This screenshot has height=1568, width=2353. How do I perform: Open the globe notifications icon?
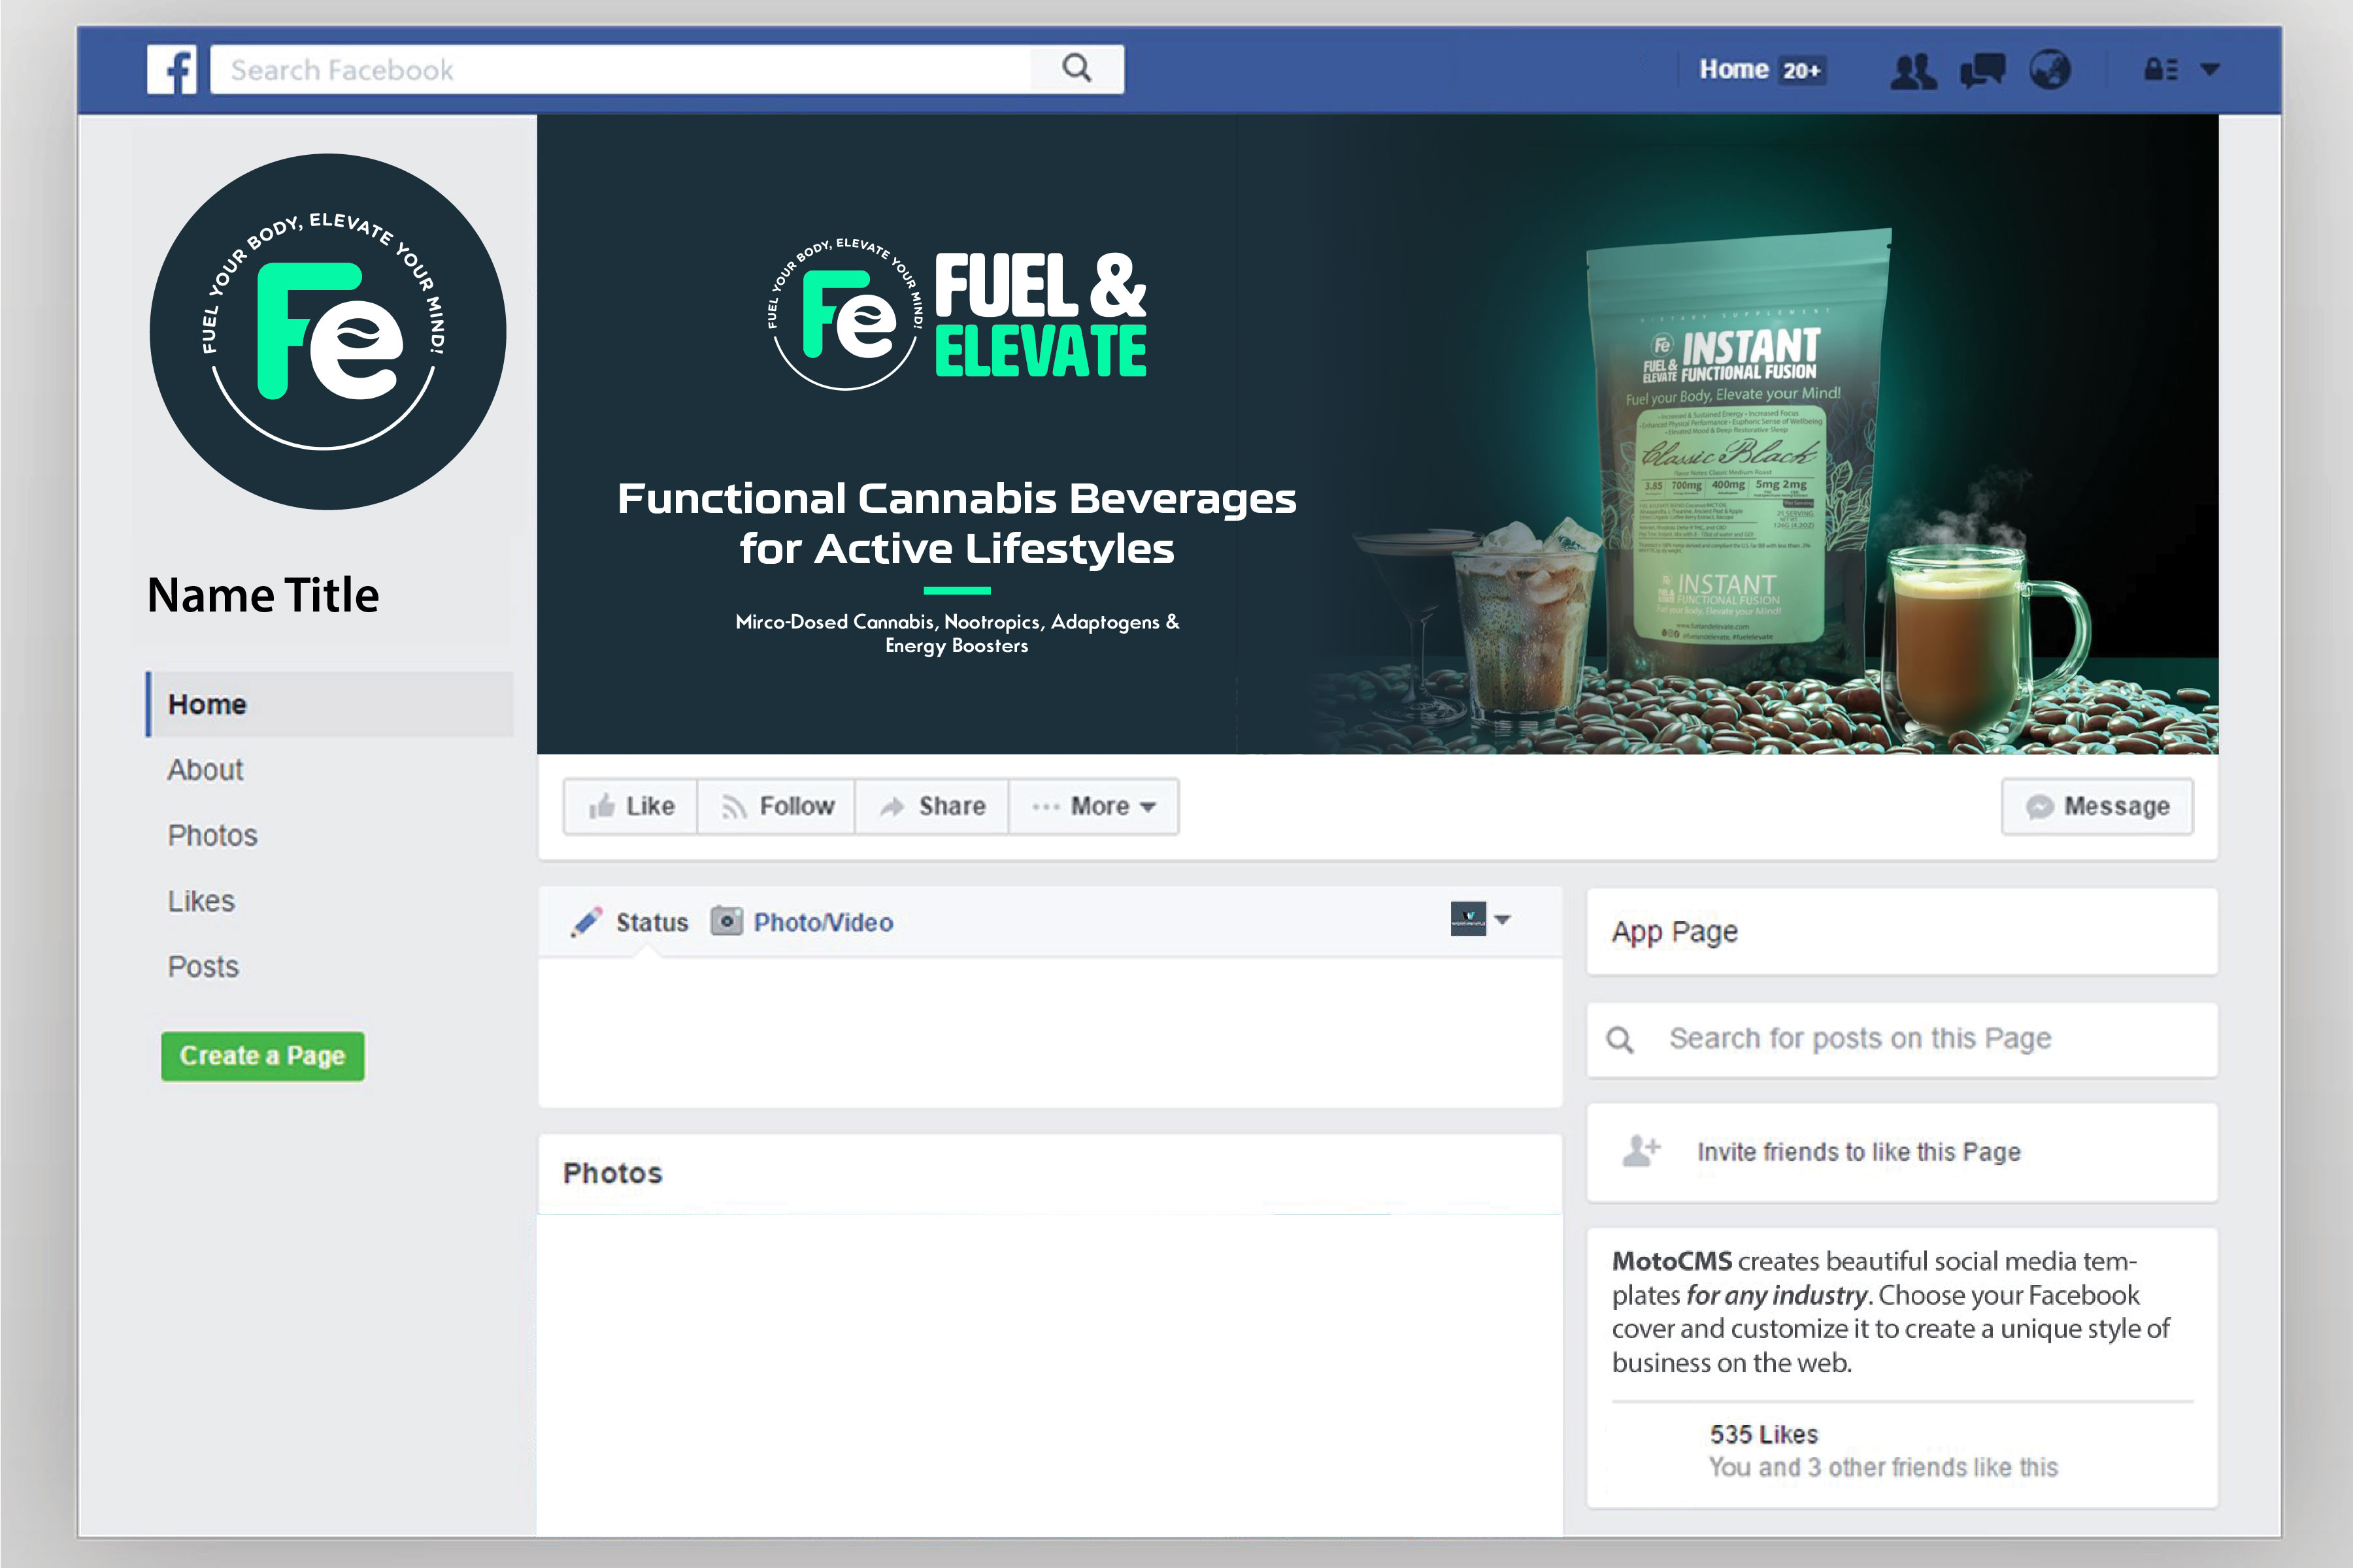coord(2049,70)
